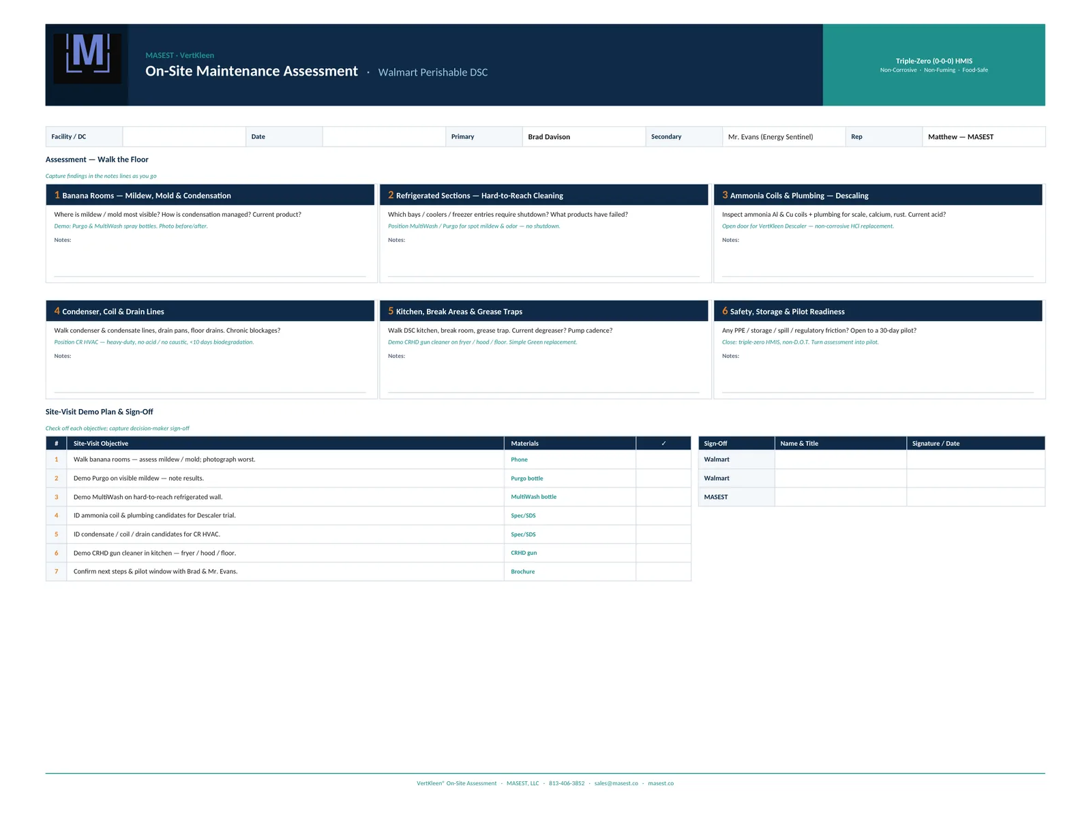Click the hint Demo CRHD gun cleaner on fryer

click(x=483, y=342)
